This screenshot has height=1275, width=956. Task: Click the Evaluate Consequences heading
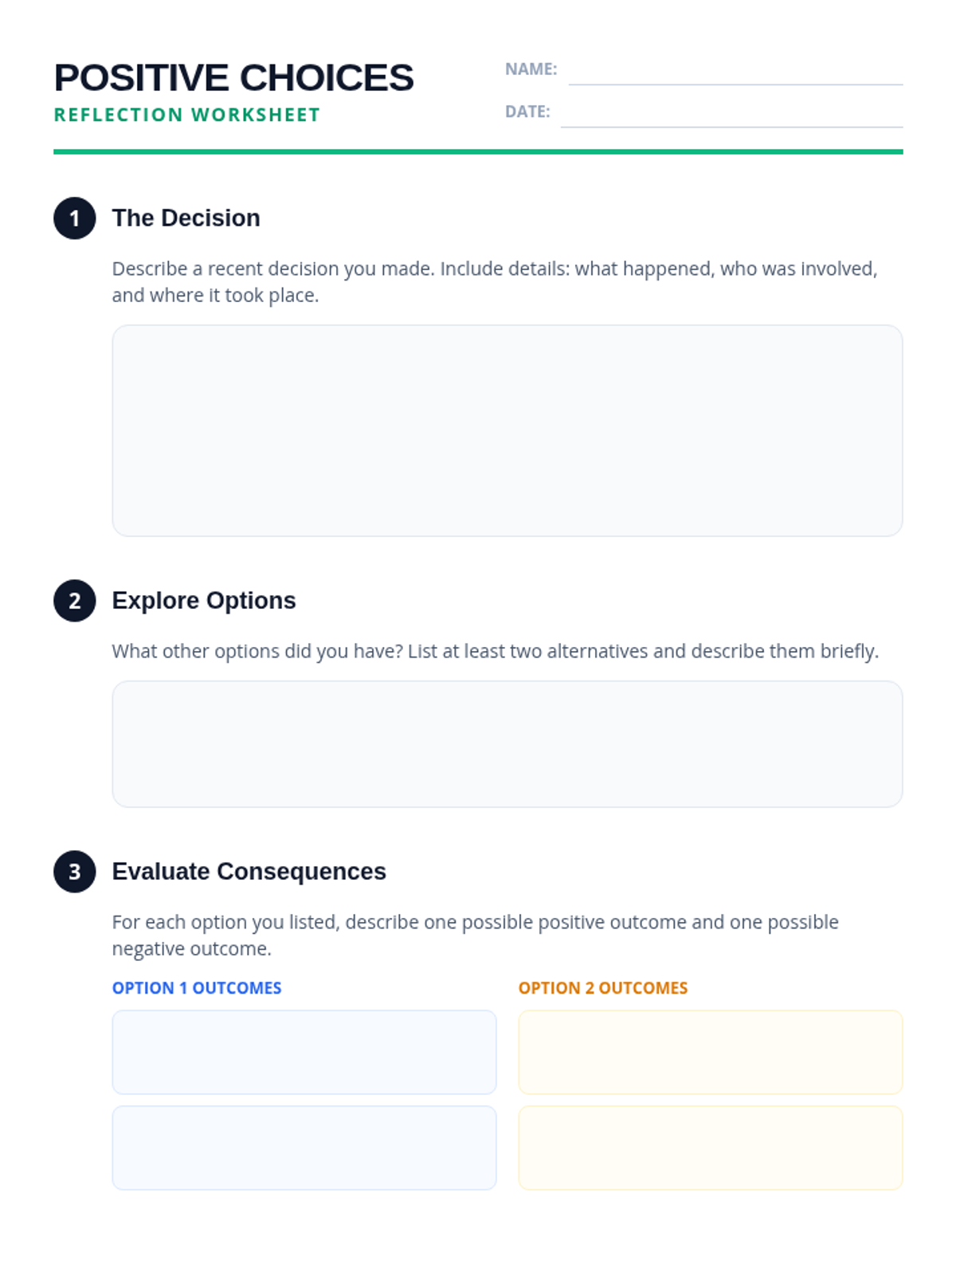(249, 872)
